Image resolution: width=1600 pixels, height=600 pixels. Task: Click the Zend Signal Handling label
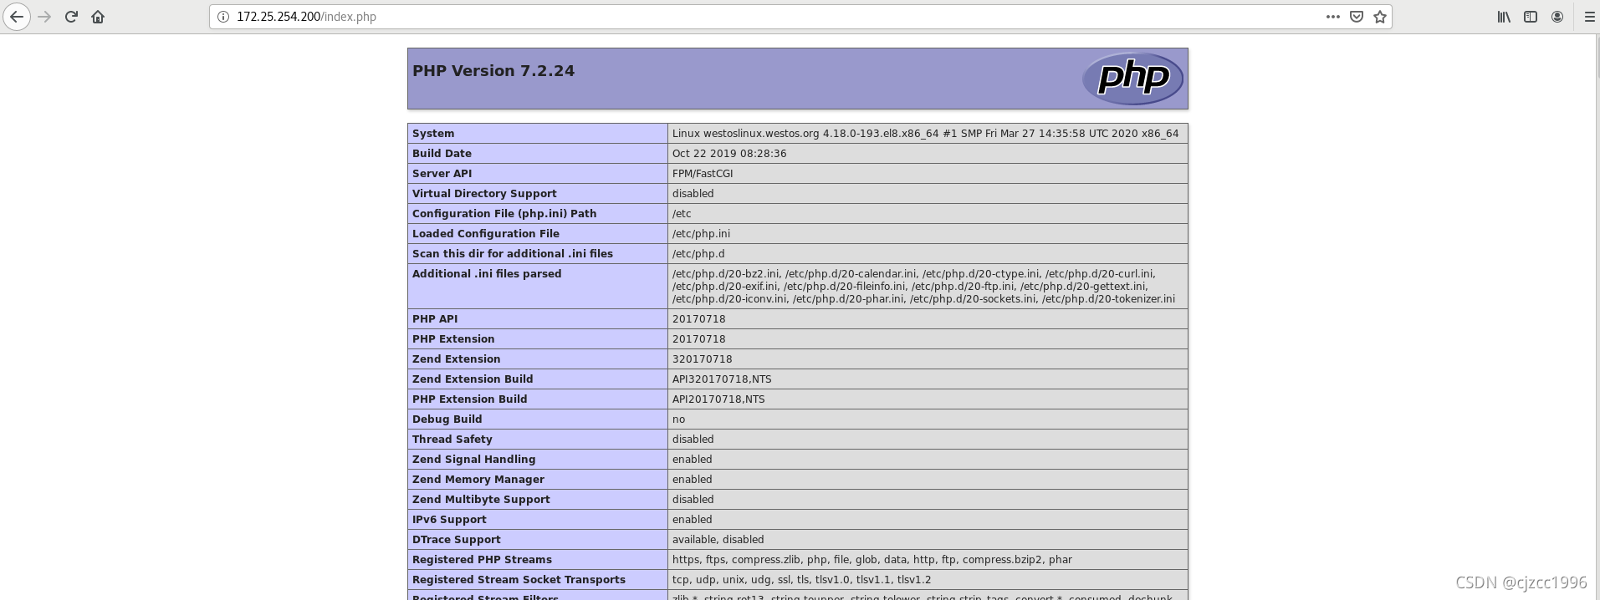tap(473, 460)
